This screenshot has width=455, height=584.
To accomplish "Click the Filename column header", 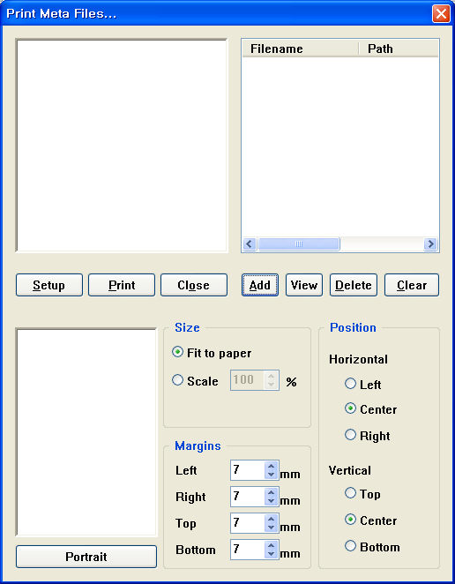I will [x=300, y=49].
